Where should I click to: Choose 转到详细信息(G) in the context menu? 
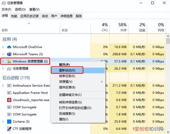[x=78, y=102]
